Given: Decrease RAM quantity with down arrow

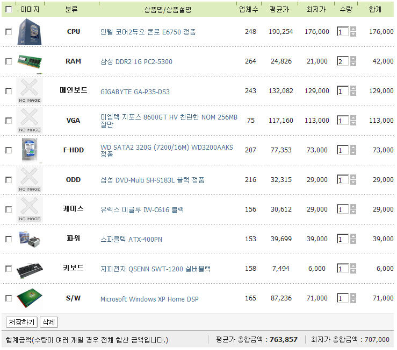Looking at the screenshot, I should pos(353,64).
